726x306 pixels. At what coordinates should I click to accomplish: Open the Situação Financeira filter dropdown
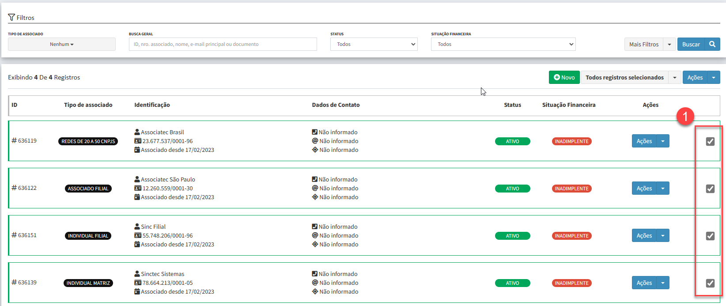[x=503, y=44]
